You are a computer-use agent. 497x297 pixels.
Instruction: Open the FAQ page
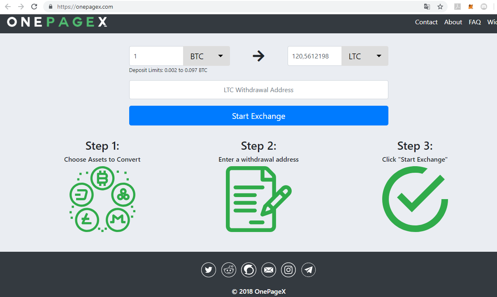pyautogui.click(x=475, y=22)
